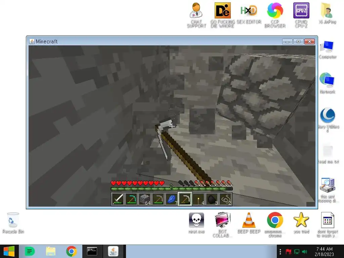
Task: Select the string stack of 2
Action: click(x=225, y=199)
